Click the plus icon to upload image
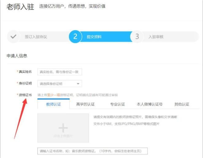 [63, 127]
